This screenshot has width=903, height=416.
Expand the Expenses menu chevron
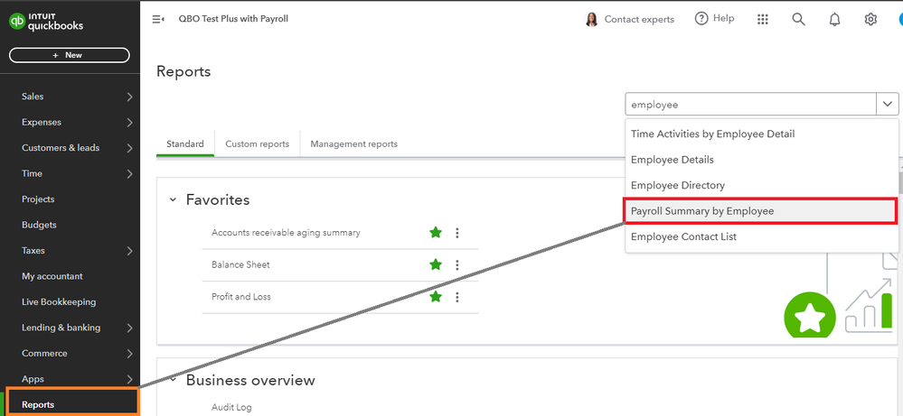[129, 123]
